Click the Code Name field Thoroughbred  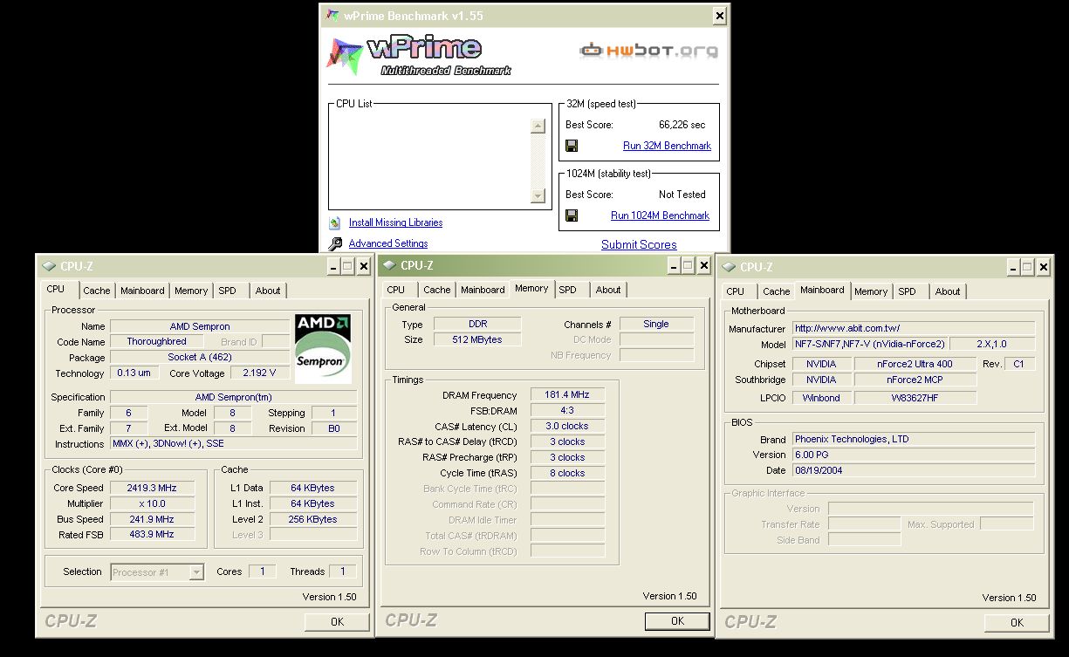point(156,342)
